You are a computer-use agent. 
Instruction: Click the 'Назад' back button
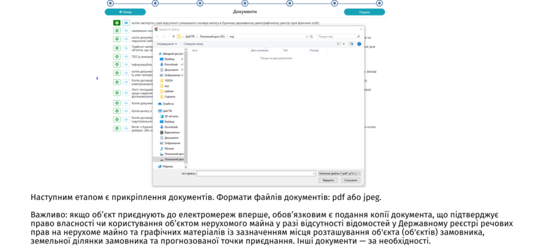(125, 12)
